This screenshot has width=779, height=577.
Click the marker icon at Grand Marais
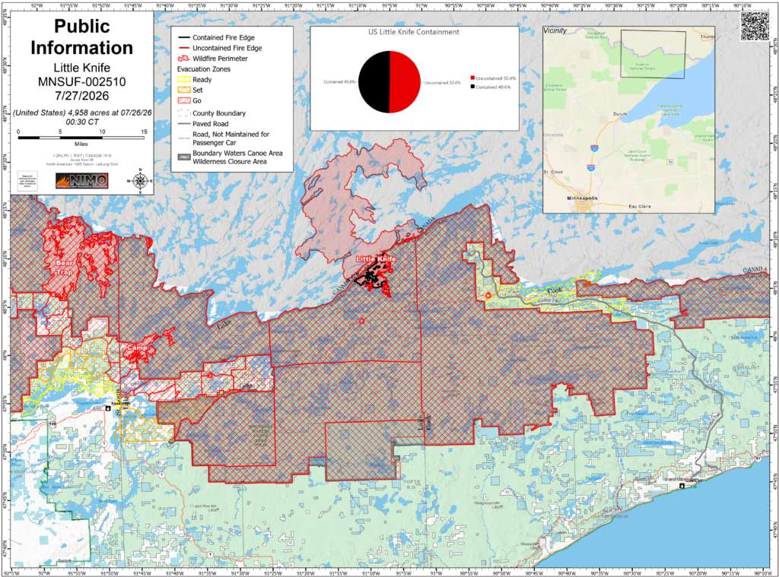tap(682, 485)
